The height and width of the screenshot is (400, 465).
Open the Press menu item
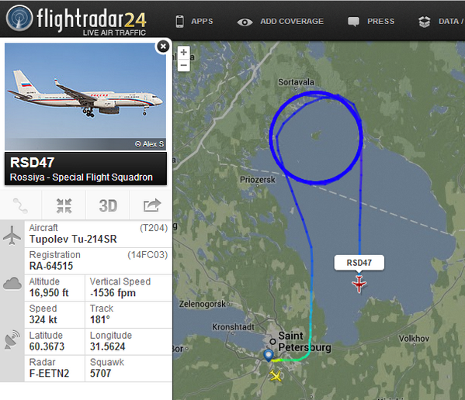(x=371, y=21)
